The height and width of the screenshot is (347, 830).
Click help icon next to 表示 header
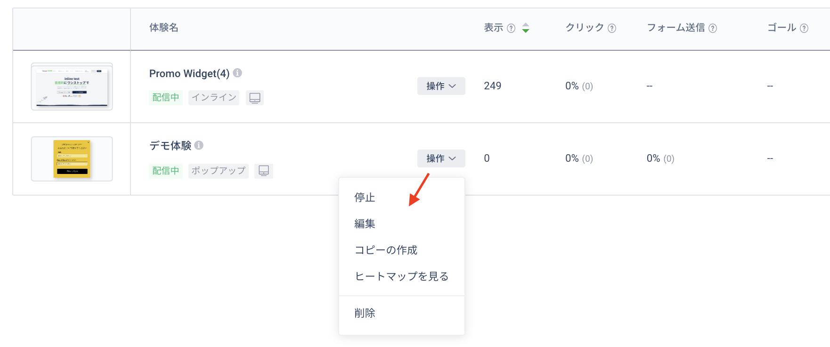point(511,28)
